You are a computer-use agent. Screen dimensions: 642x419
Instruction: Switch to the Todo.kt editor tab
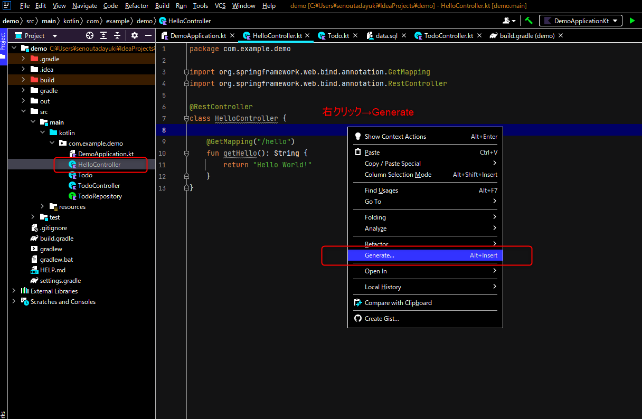(338, 36)
